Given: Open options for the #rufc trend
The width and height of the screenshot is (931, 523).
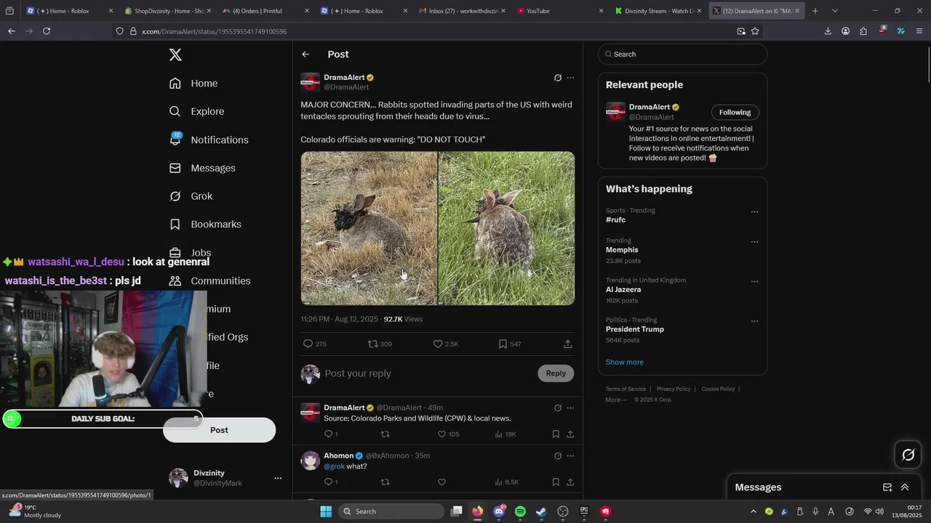Looking at the screenshot, I should [x=754, y=212].
